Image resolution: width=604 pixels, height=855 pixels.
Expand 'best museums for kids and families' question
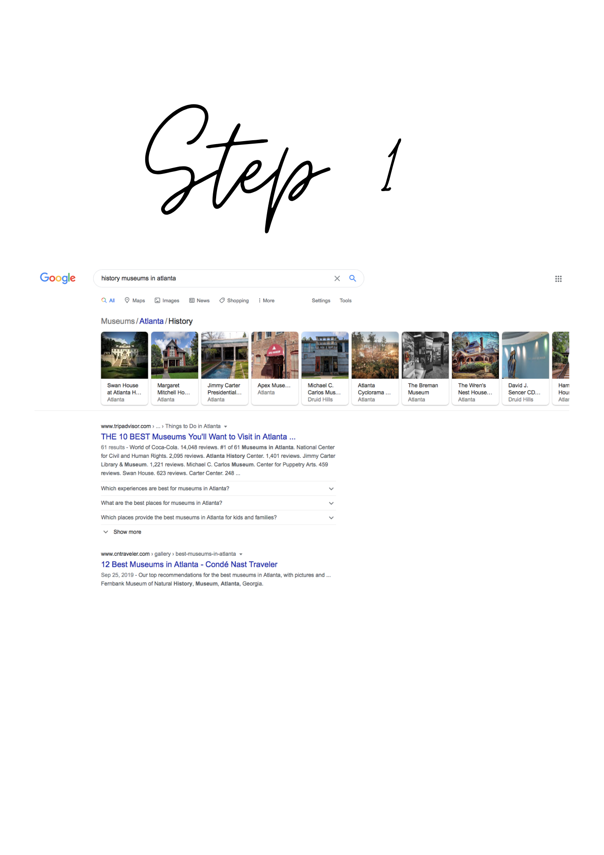click(218, 518)
